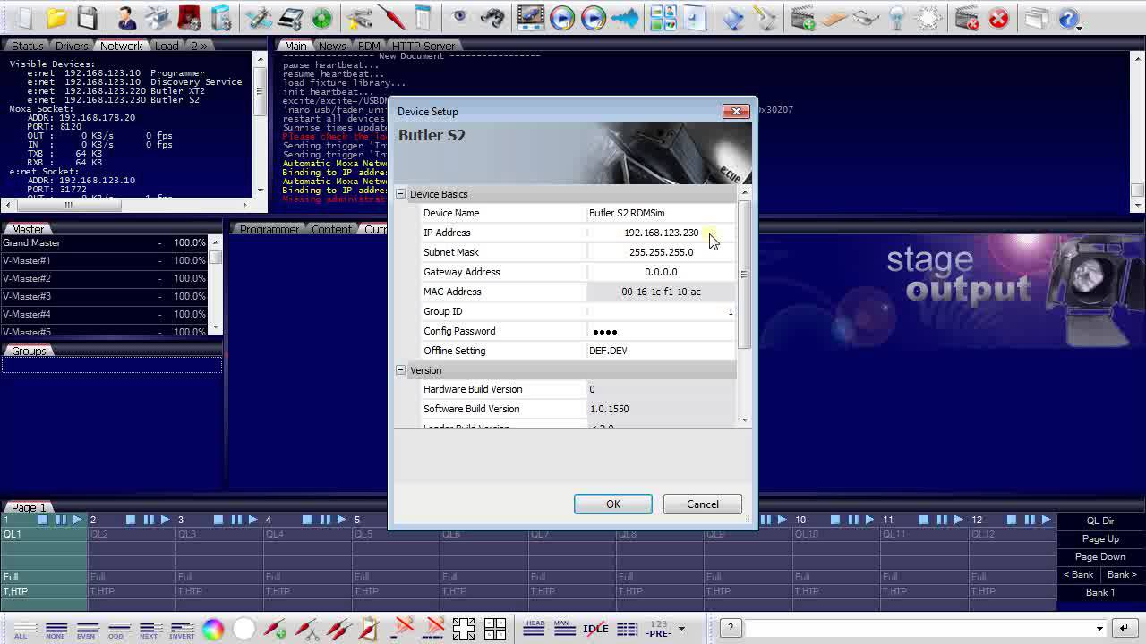Open user management (businessman icon)
1146x644 pixels.
coord(127,17)
